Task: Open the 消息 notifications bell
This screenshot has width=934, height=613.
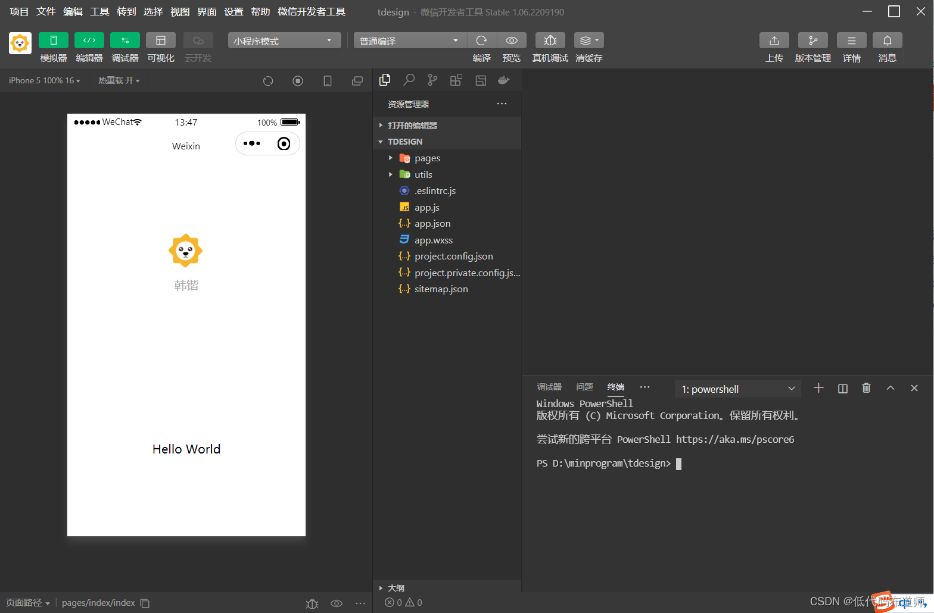Action: (888, 40)
